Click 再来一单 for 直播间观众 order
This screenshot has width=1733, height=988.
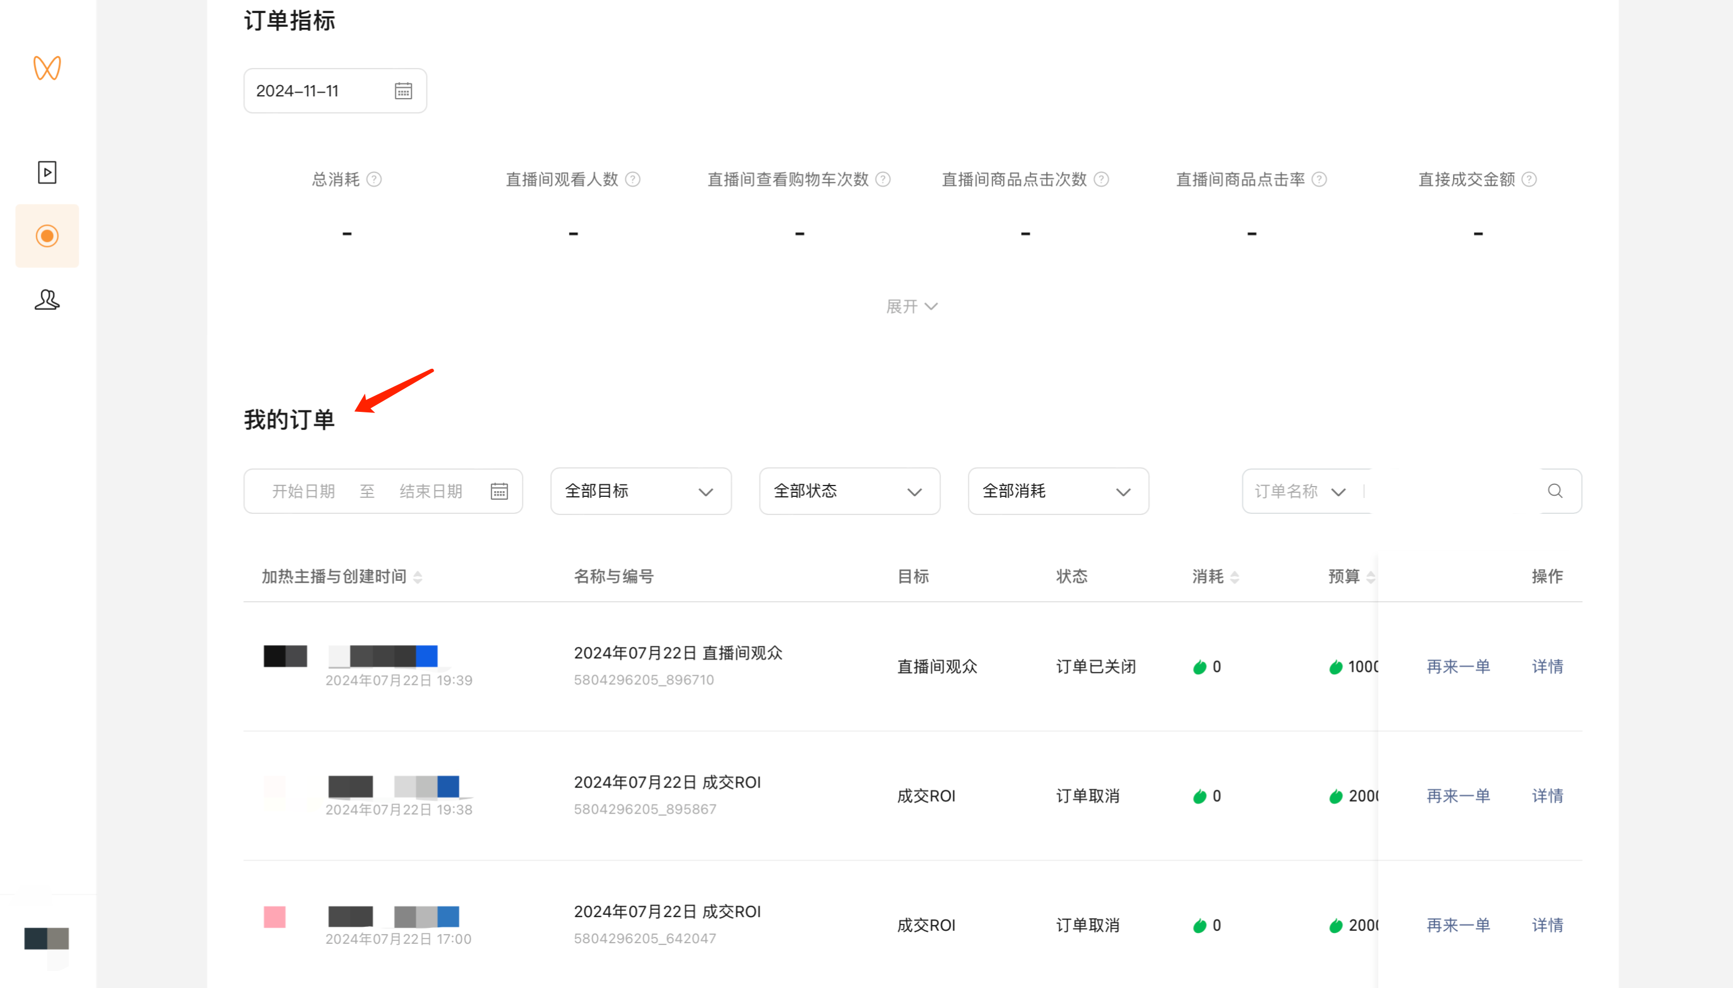coord(1458,666)
